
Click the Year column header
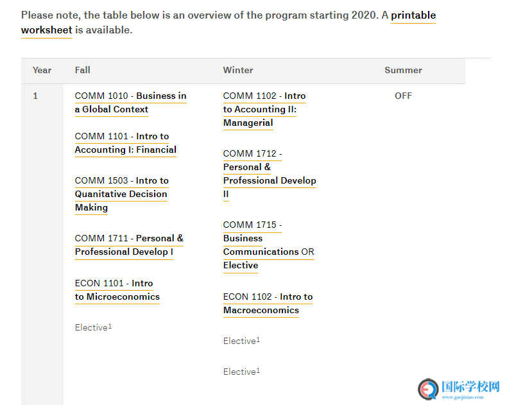coord(42,70)
